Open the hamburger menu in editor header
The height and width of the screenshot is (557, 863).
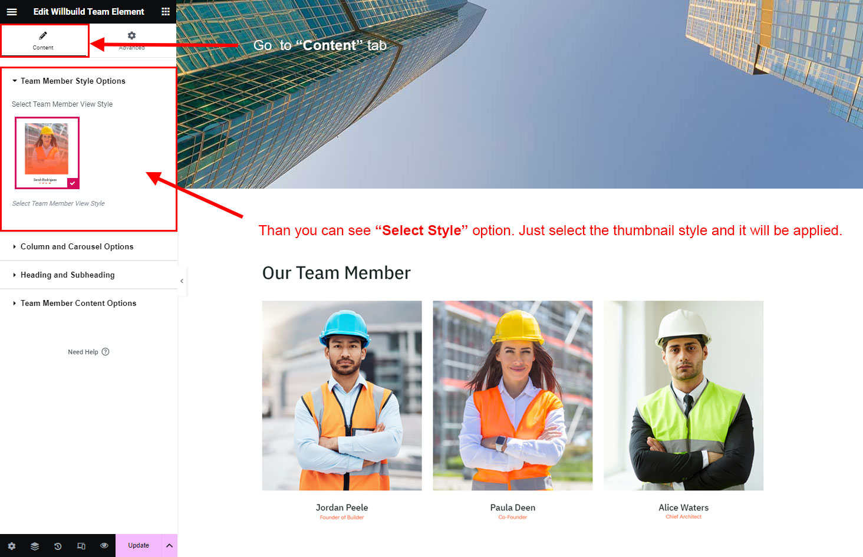[12, 12]
